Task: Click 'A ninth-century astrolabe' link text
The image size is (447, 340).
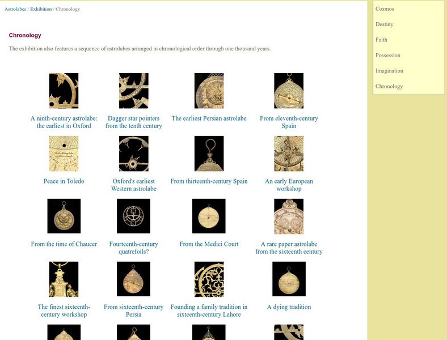Action: tap(64, 122)
